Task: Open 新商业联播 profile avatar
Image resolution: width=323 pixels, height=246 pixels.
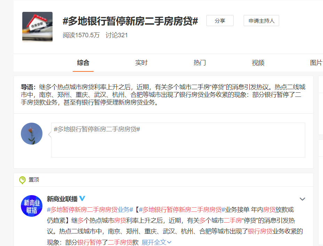Action: point(32,206)
